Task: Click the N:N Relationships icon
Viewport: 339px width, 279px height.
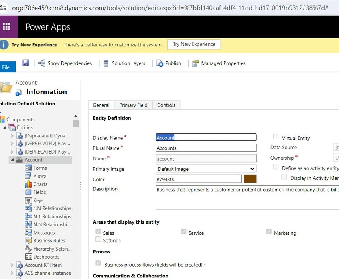Action: coord(28,224)
